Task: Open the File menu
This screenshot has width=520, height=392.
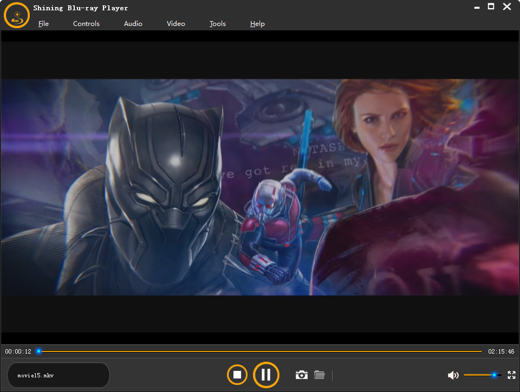Action: pos(43,23)
